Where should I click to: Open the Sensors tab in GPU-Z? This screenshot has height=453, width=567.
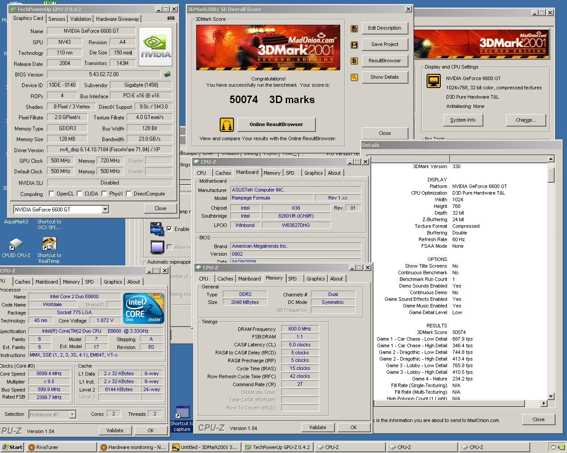coord(57,19)
